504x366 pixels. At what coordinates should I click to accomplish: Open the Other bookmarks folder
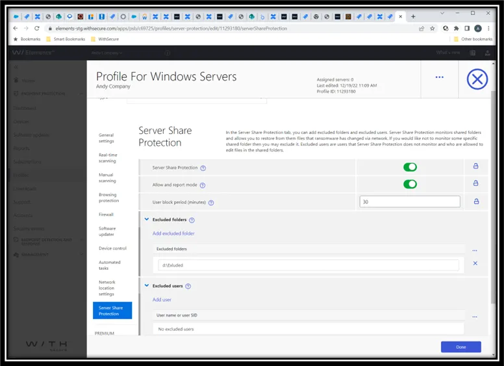[473, 39]
